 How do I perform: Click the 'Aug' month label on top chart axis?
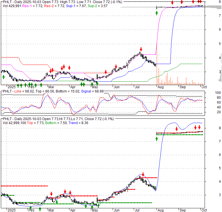point(161,87)
